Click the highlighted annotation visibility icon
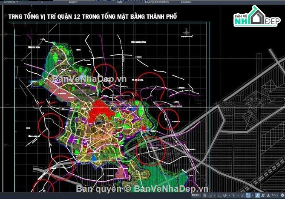285x199 pixels. tap(257, 196)
